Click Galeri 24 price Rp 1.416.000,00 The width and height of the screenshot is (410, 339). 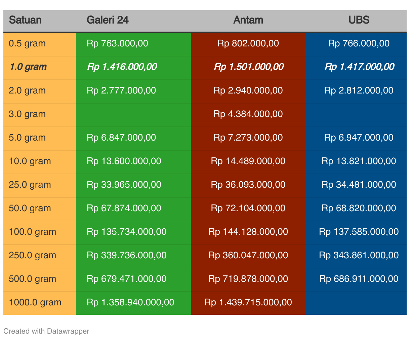click(x=122, y=67)
